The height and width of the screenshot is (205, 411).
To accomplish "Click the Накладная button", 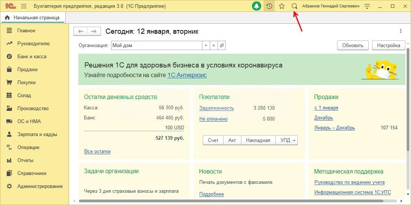I will point(258,140).
